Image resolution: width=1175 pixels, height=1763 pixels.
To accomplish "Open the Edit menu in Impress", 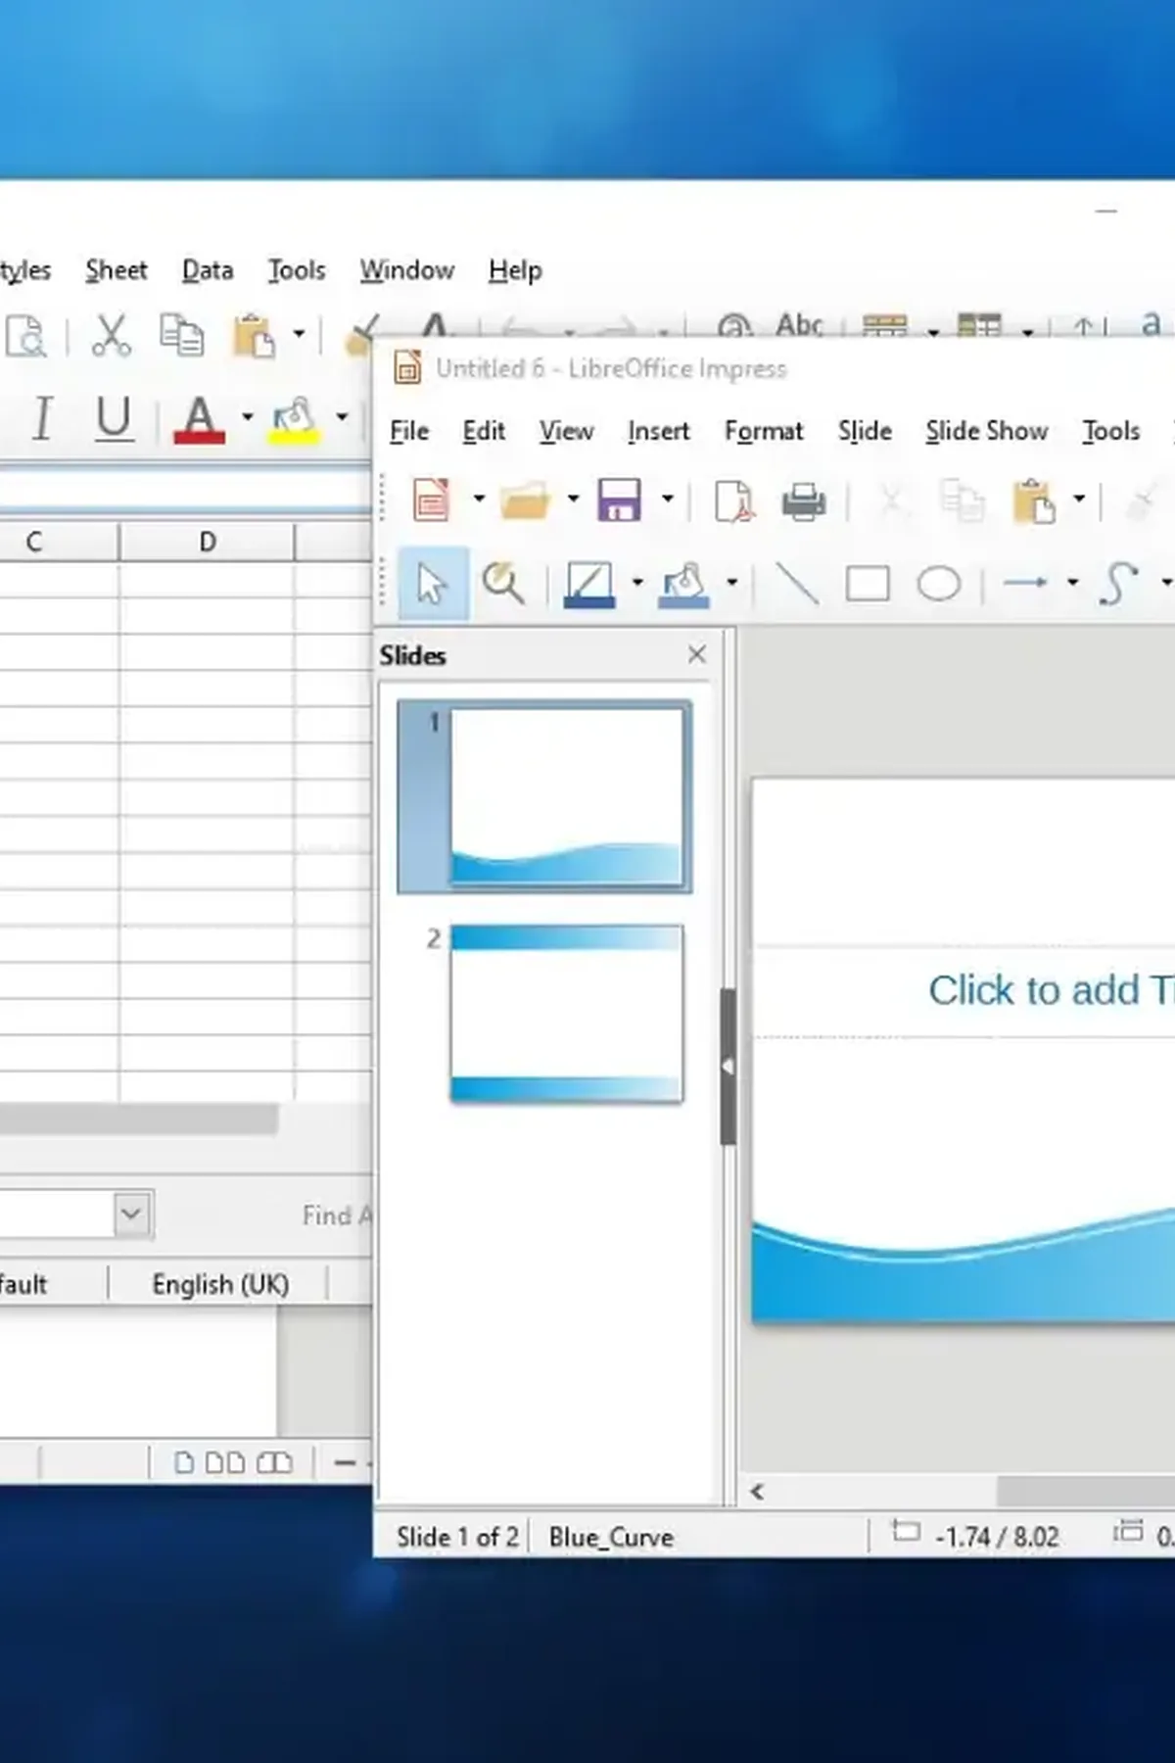I will (x=484, y=431).
